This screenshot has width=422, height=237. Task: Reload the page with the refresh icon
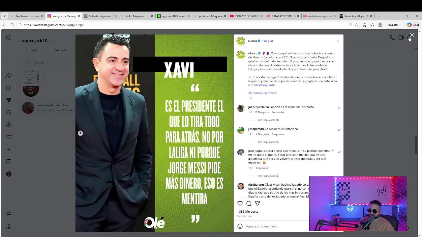coord(12,25)
